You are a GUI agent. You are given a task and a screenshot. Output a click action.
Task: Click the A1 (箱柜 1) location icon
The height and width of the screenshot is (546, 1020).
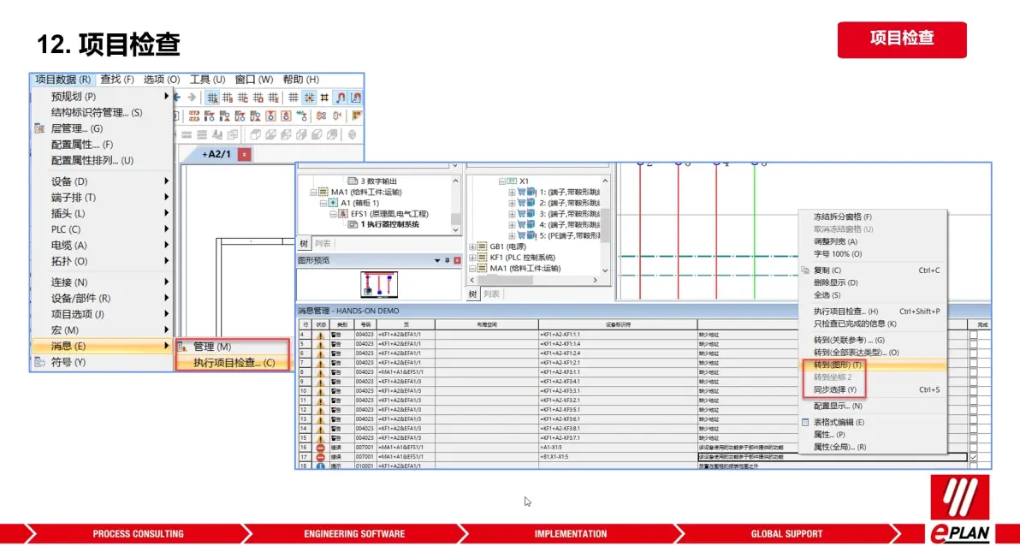click(x=333, y=202)
